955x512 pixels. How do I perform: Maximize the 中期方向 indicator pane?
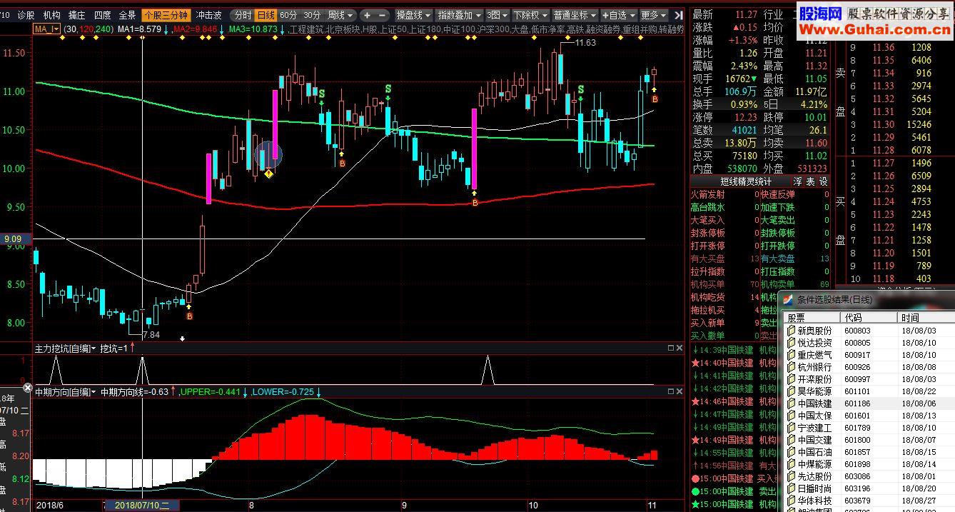670,391
